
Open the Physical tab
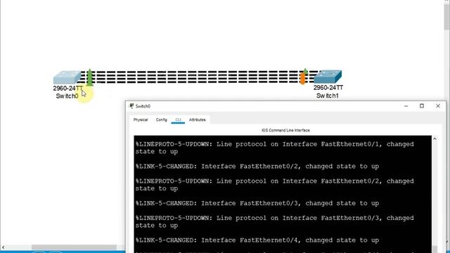[141, 119]
